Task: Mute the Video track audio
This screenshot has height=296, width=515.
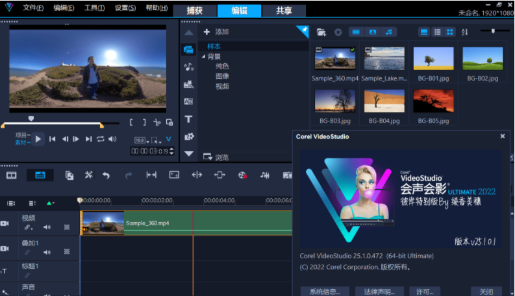Action: pyautogui.click(x=47, y=227)
